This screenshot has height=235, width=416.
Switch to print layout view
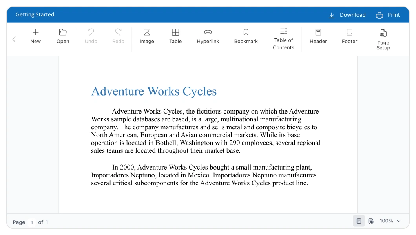[x=359, y=221]
